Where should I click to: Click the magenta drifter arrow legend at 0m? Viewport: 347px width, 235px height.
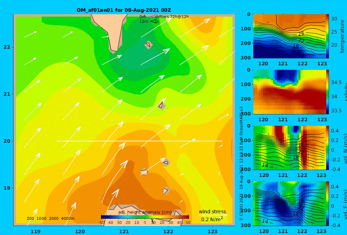click(x=153, y=17)
